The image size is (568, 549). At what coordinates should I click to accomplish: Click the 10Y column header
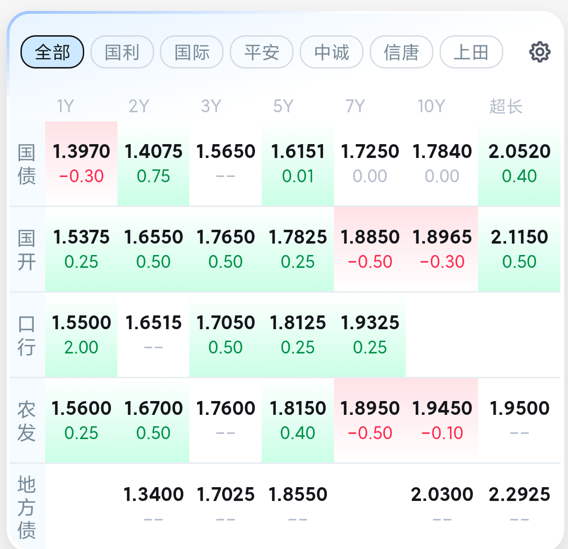tap(431, 106)
